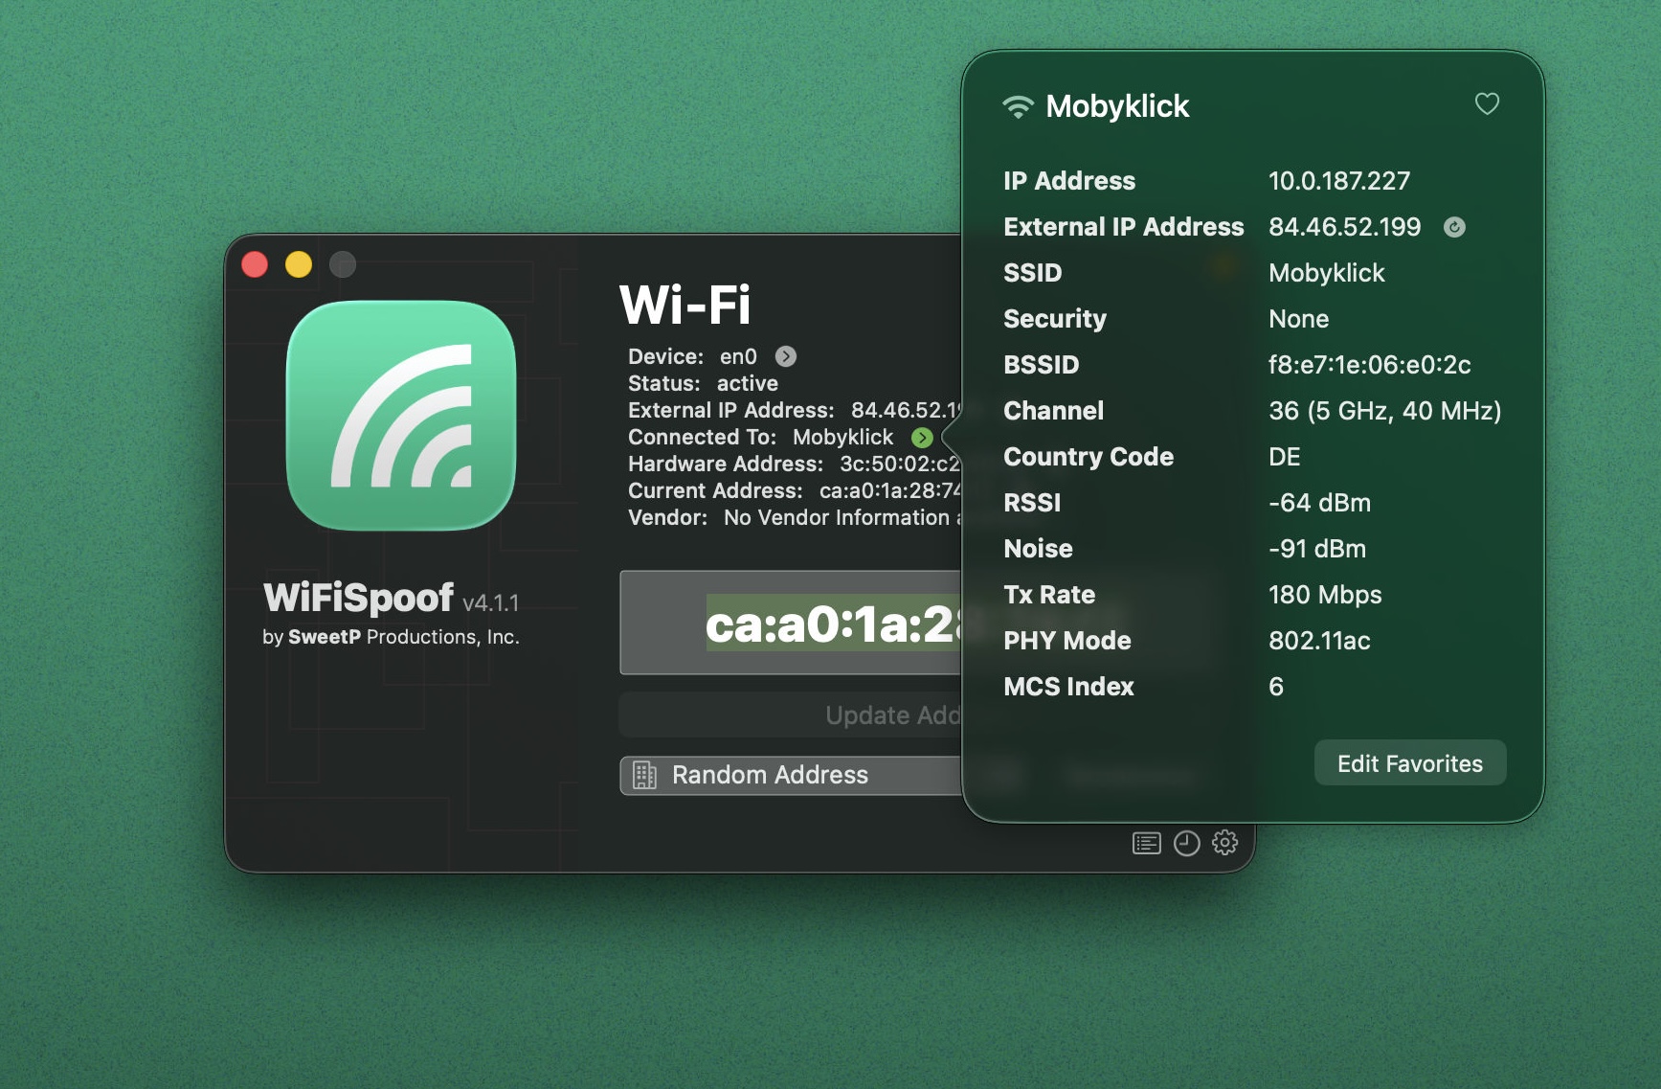Click the Edit Favorites button
Screen dimensions: 1661x1089
(x=1409, y=763)
